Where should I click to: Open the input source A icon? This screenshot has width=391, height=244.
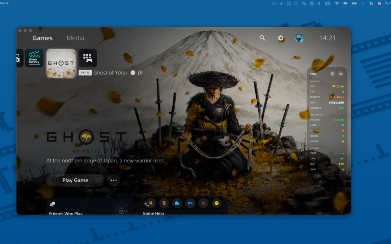[328, 3]
